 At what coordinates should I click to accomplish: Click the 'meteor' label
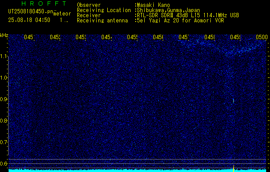tap(62, 14)
